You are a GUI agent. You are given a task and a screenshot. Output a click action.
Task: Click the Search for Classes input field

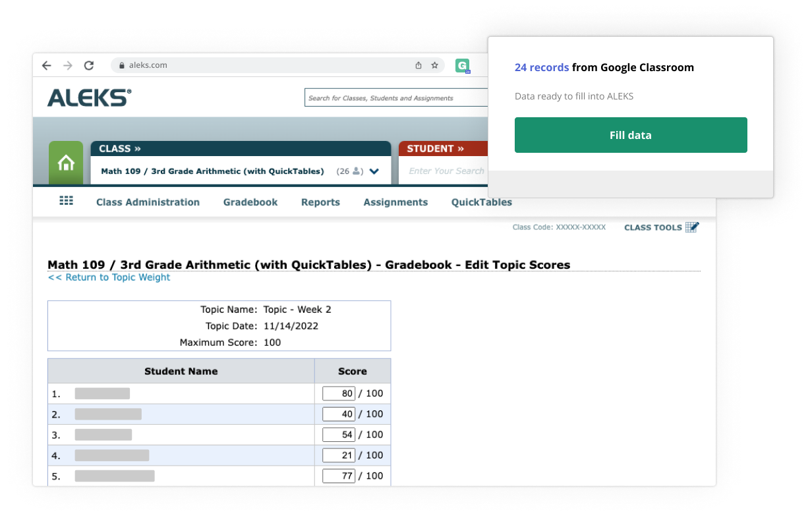click(x=395, y=97)
